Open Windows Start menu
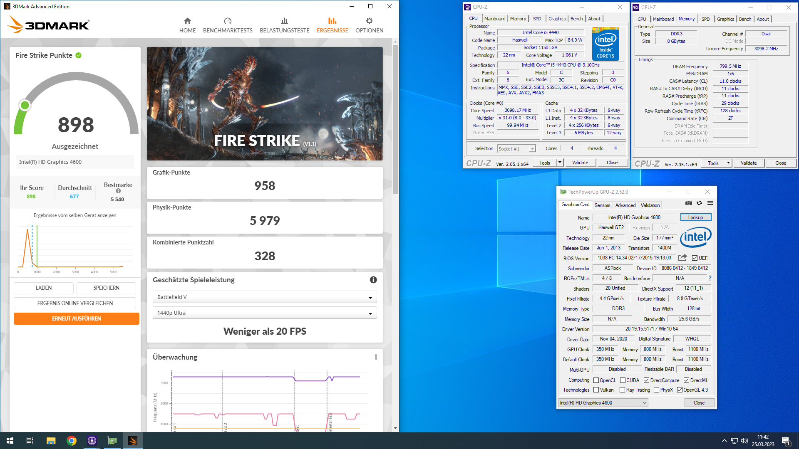Viewport: 799px width, 449px height. (x=10, y=441)
